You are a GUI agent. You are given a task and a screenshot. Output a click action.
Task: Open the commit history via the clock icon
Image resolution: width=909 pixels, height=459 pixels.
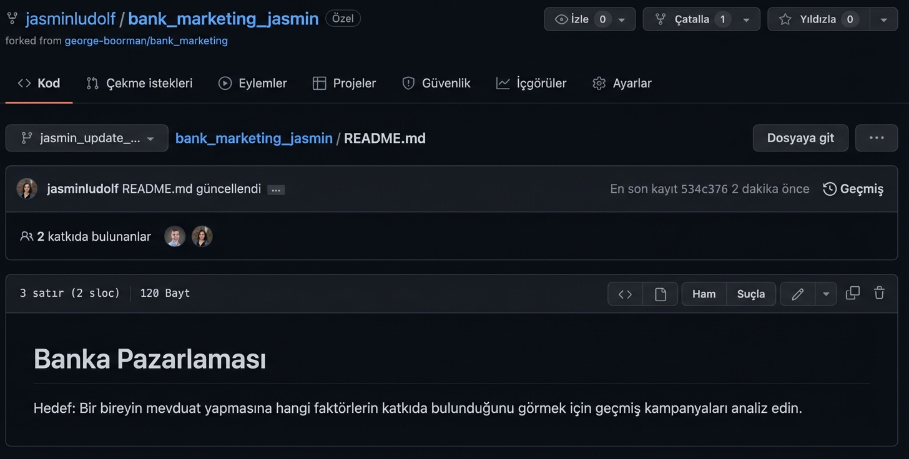[829, 188]
